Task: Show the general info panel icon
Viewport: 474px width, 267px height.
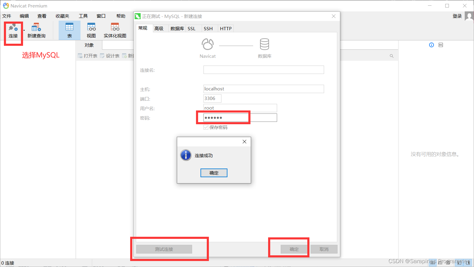Action: [x=431, y=45]
